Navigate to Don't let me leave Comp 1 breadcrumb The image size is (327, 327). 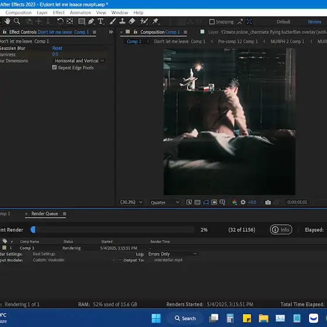pyautogui.click(x=180, y=41)
